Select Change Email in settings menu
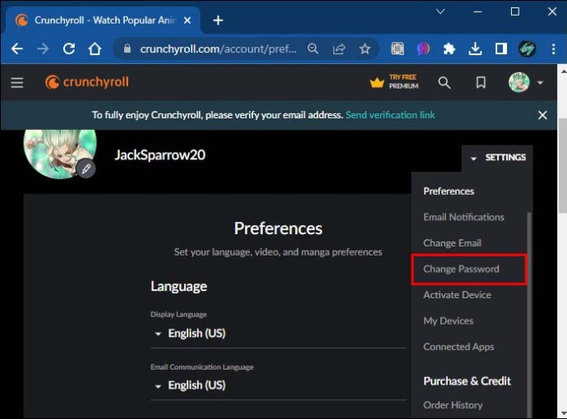This screenshot has width=567, height=419. pos(453,243)
